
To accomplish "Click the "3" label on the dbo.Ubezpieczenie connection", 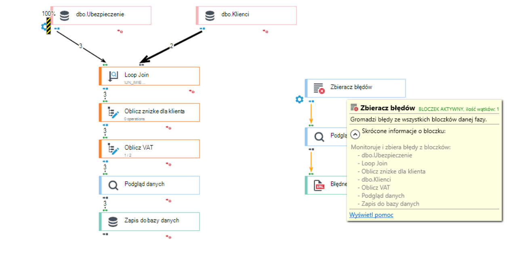I will coord(80,46).
